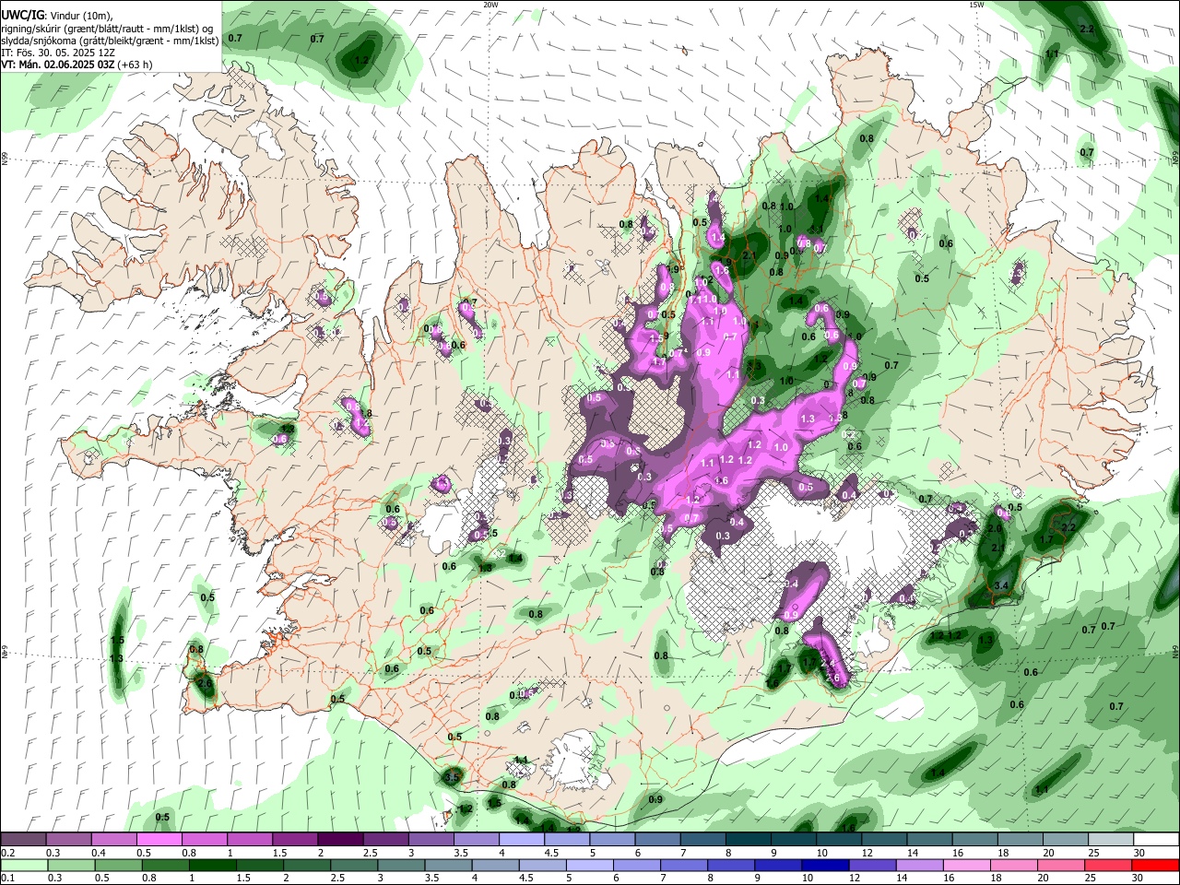
Task: Click the 'slydda/snjókoma' legend description line
Action: click(110, 41)
